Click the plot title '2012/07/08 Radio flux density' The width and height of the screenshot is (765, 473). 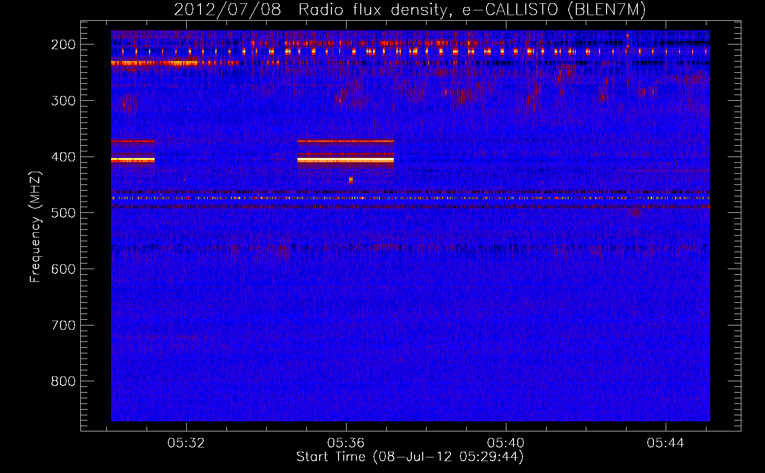pyautogui.click(x=409, y=9)
